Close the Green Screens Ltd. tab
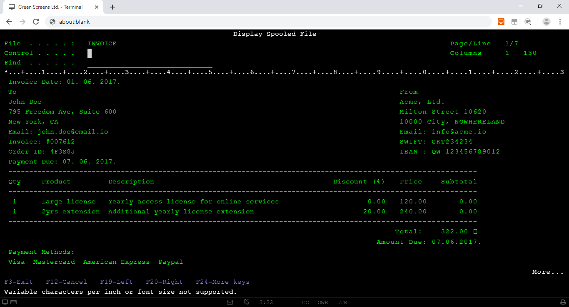 coord(97,7)
